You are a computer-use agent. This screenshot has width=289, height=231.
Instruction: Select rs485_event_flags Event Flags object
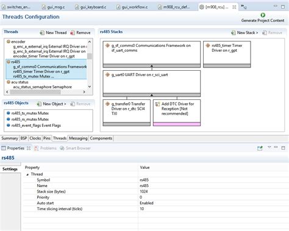[x=36, y=126]
